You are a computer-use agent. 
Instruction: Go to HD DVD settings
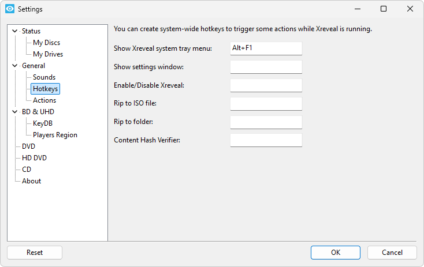(34, 158)
